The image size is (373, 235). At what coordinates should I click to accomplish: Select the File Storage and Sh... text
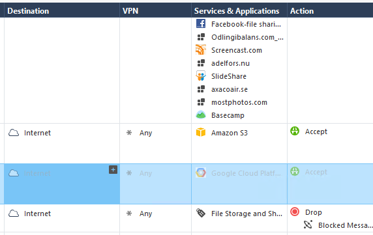coord(247,214)
